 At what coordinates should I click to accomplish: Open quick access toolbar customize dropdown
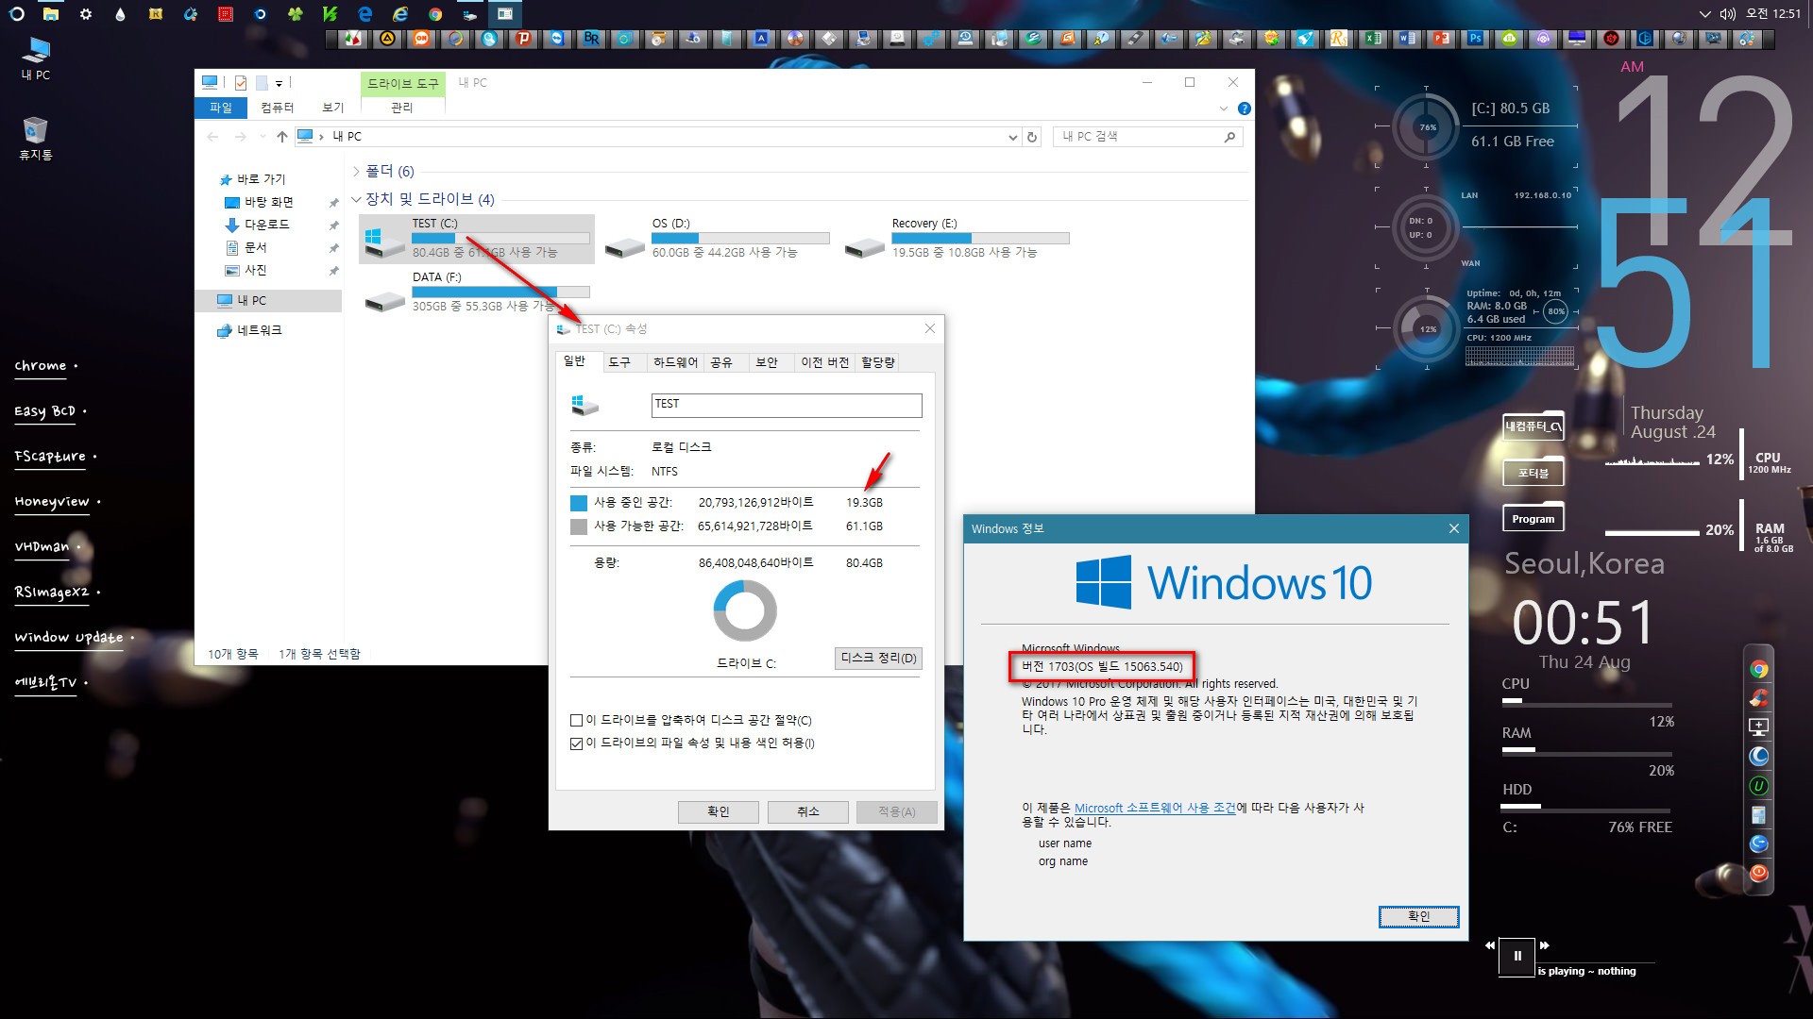(279, 84)
